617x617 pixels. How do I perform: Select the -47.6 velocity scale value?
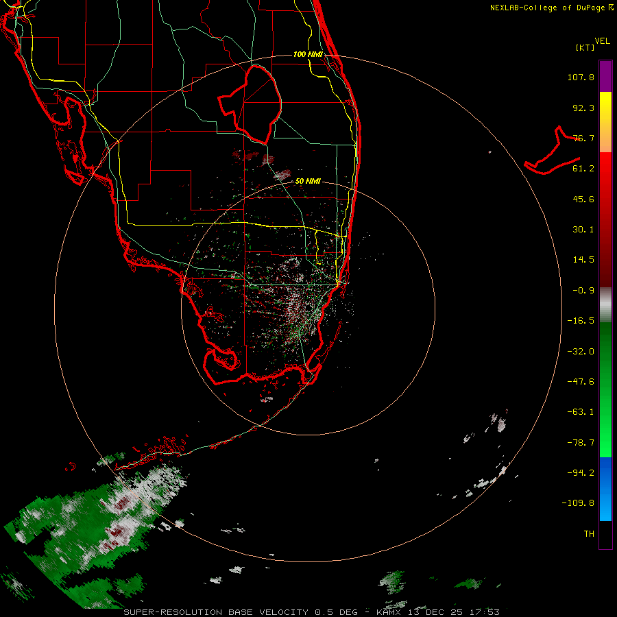[x=581, y=382]
